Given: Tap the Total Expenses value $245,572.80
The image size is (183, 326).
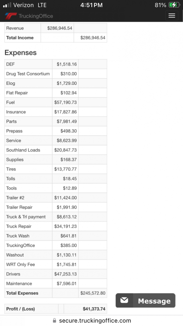Looking at the screenshot, I should coord(93,293).
